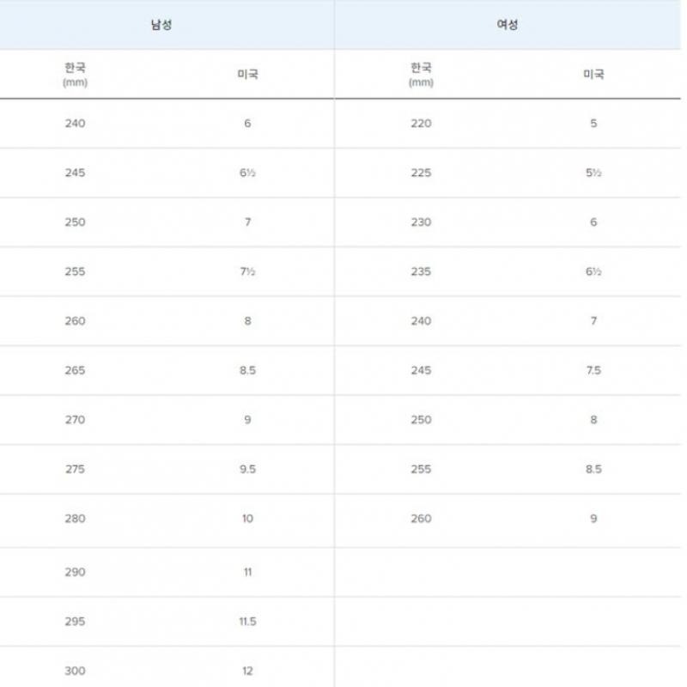The image size is (687, 687).
Task: Click the 여성 column group header
Action: tap(508, 25)
